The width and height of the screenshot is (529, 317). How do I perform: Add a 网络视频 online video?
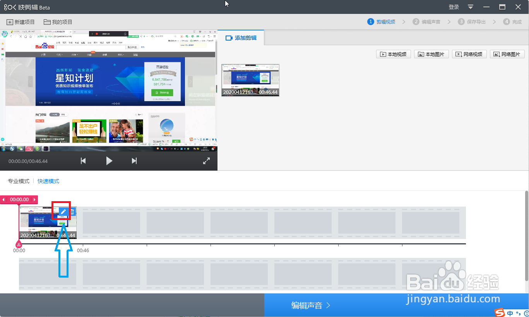pyautogui.click(x=469, y=54)
